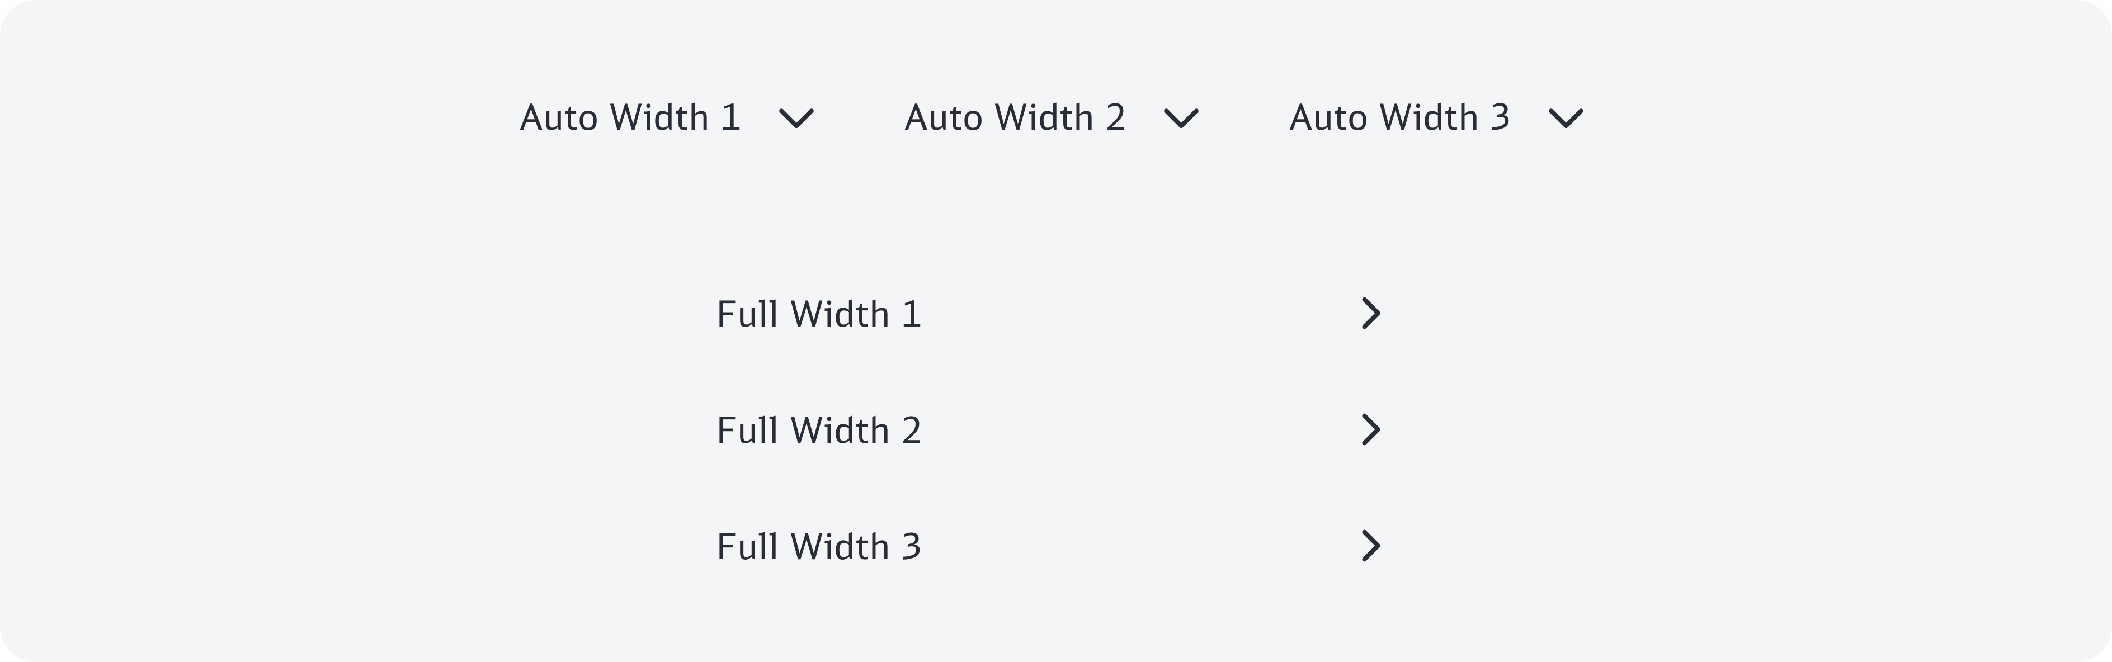Expand the Auto Width 2 dropdown menu
2112x662 pixels.
click(x=1051, y=118)
